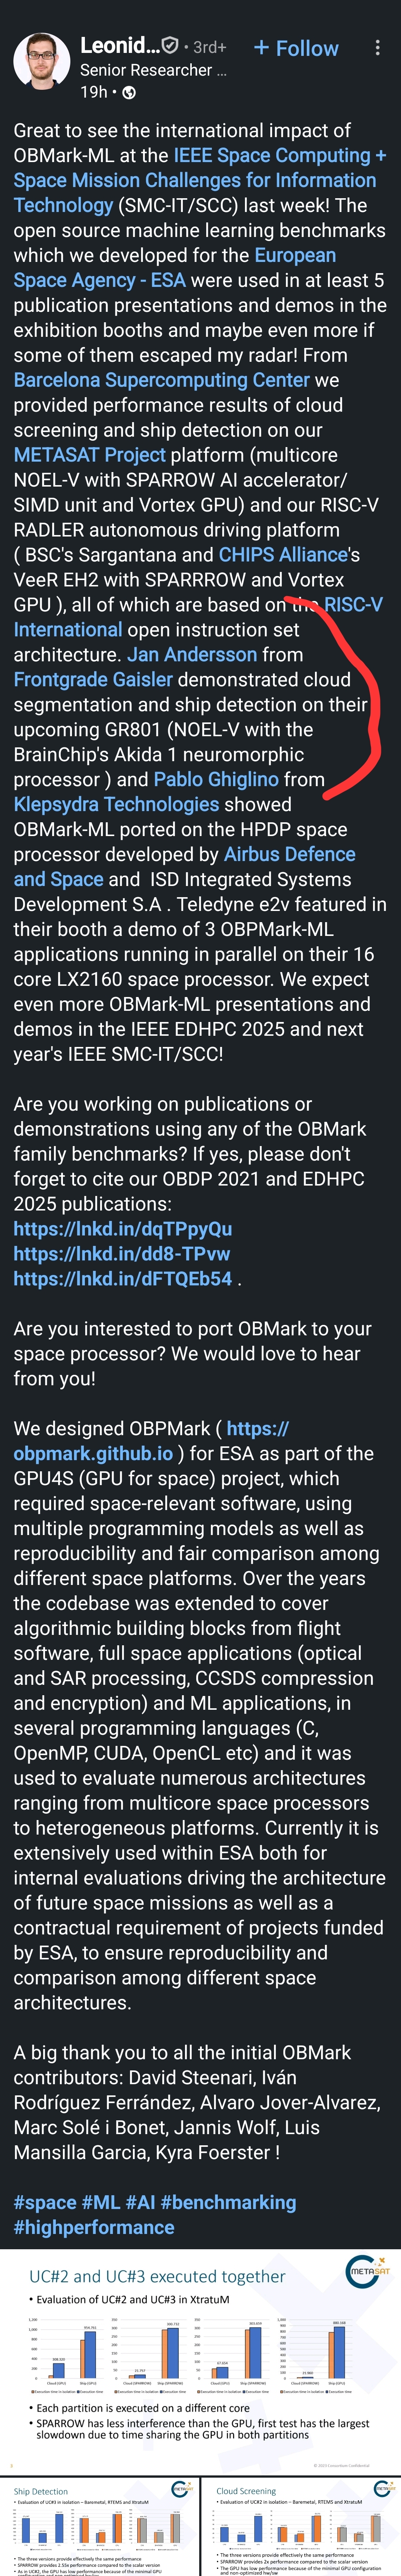
Task: Tap the #space hashtag
Action: pyautogui.click(x=44, y=2202)
